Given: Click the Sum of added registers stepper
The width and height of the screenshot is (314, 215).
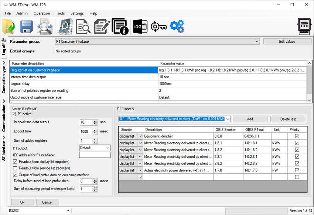Looking at the screenshot, I should coord(95,141).
